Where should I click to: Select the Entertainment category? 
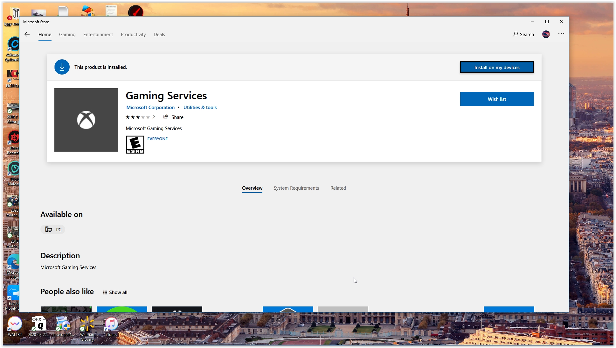[x=98, y=34]
